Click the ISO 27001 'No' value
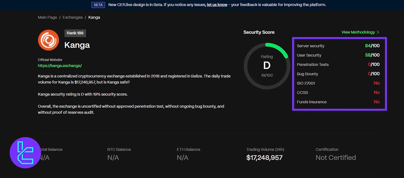The height and width of the screenshot is (178, 404). [377, 83]
